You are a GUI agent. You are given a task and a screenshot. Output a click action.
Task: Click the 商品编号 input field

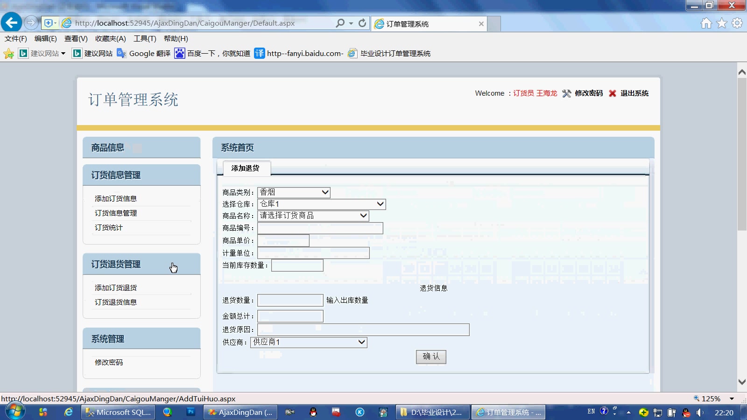(320, 228)
